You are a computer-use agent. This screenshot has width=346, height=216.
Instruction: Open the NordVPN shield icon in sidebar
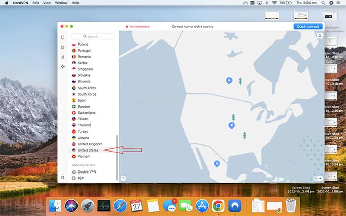[63, 38]
